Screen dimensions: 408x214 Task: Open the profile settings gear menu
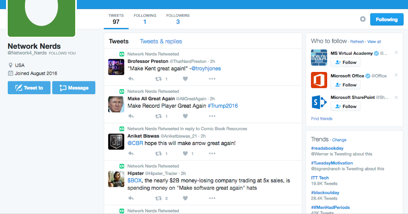[x=363, y=19]
